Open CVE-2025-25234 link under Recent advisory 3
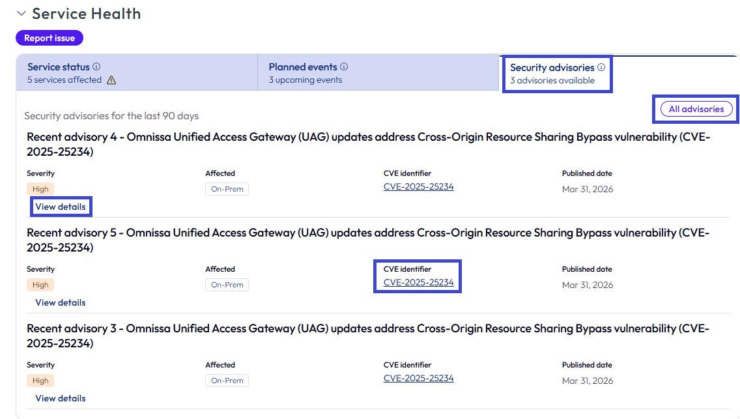Viewport: 740px width, 419px height. pyautogui.click(x=419, y=379)
